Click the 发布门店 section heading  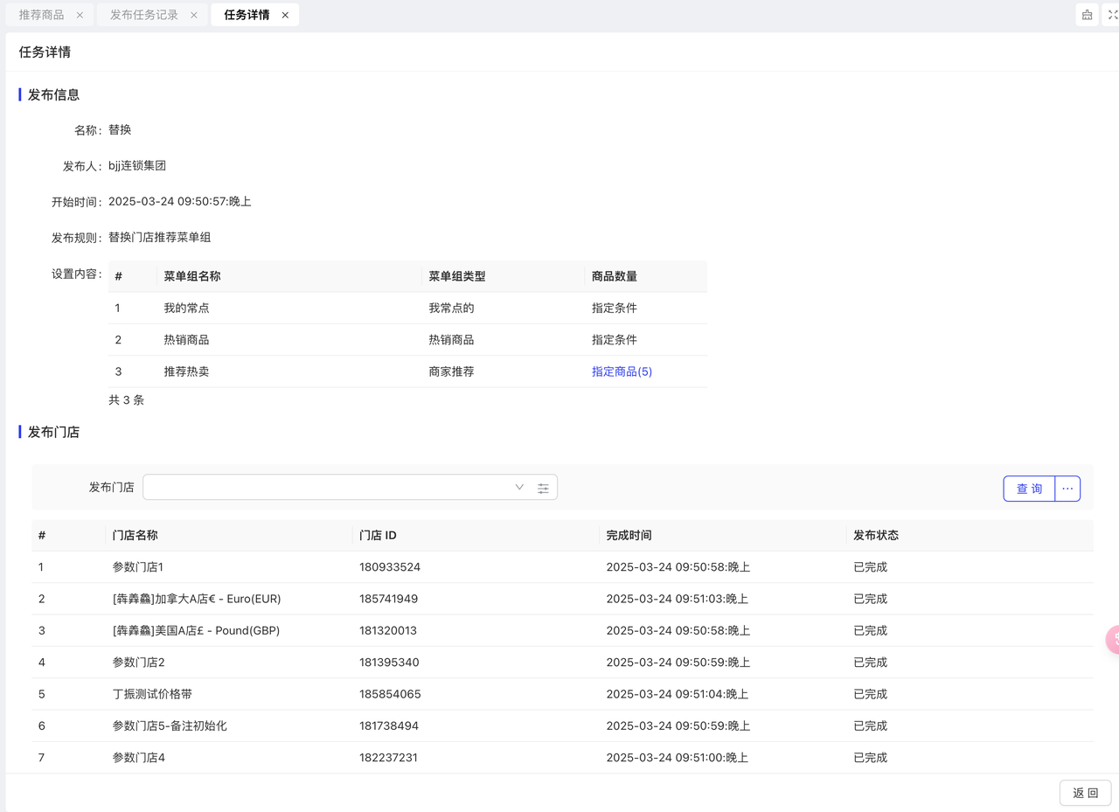[54, 432]
